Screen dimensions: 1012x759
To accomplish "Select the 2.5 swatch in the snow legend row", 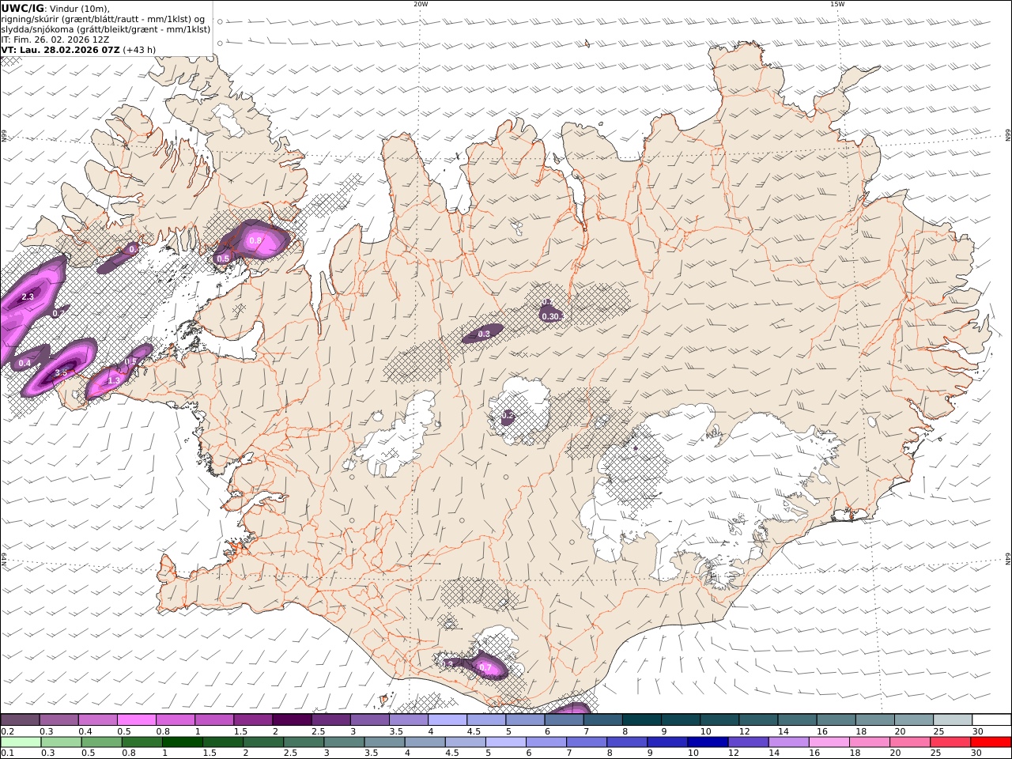I will pos(330,719).
